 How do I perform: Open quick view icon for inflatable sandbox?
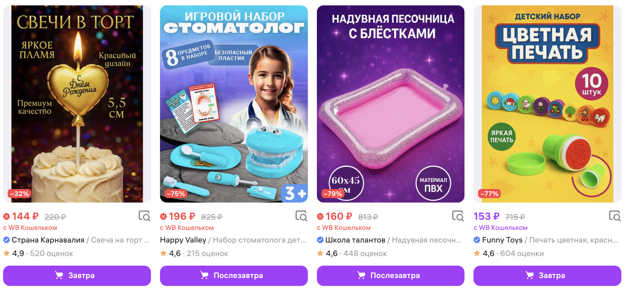[458, 216]
